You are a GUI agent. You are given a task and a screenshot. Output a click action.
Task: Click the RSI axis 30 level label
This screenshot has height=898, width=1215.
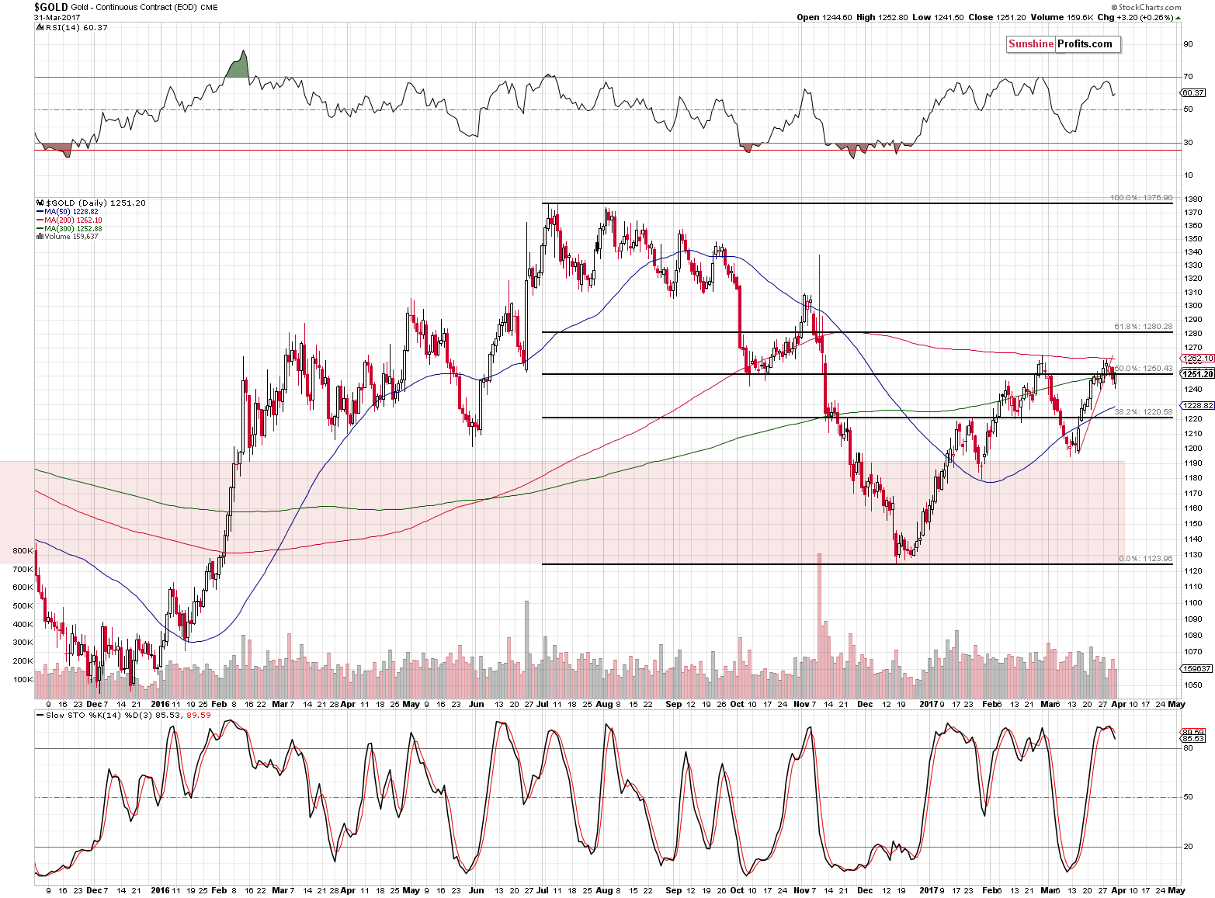(1188, 143)
